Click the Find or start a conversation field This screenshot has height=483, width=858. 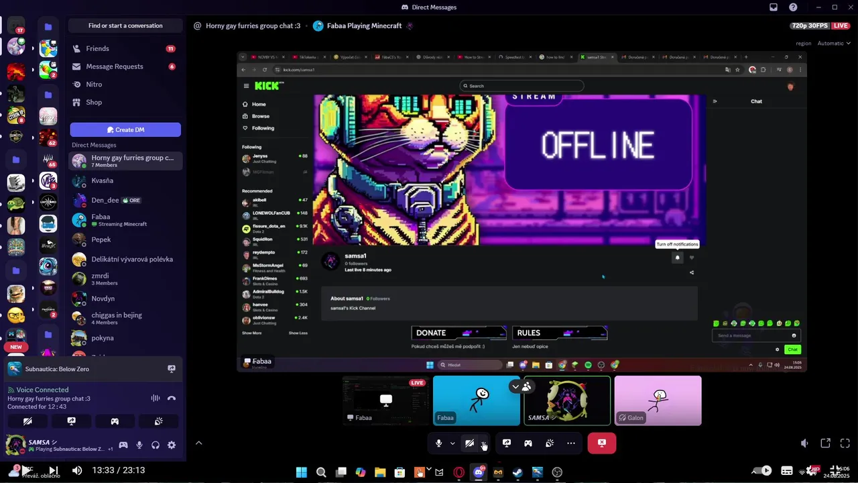pyautogui.click(x=125, y=25)
